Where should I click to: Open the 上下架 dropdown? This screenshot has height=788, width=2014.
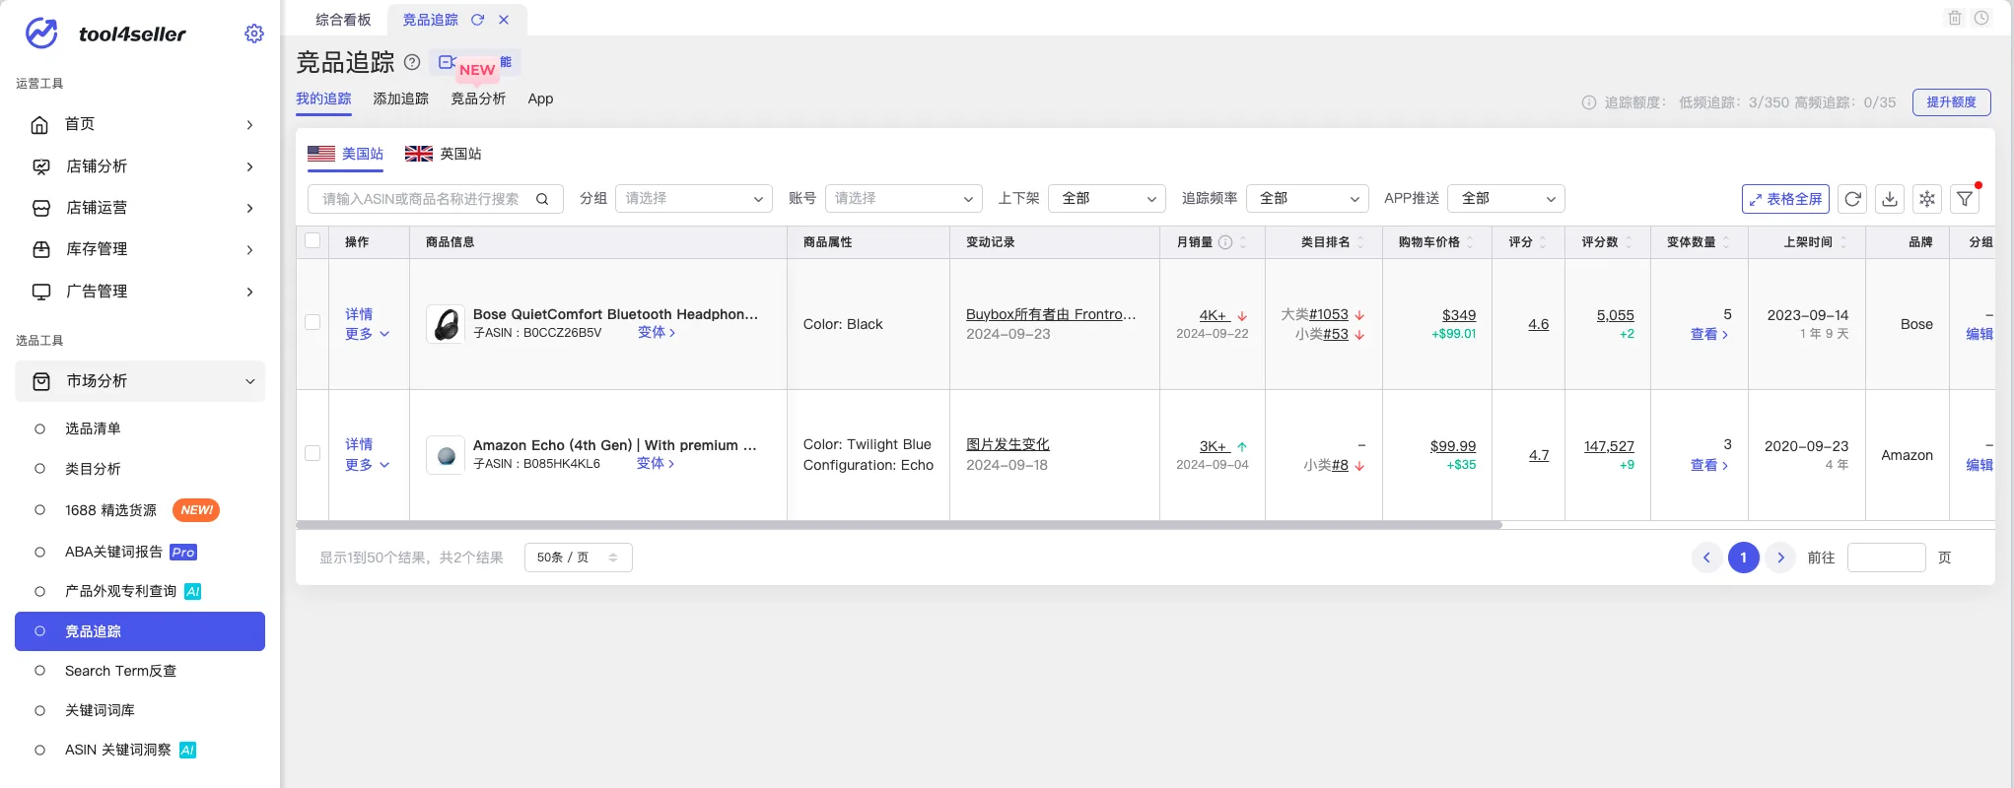pos(1107,199)
